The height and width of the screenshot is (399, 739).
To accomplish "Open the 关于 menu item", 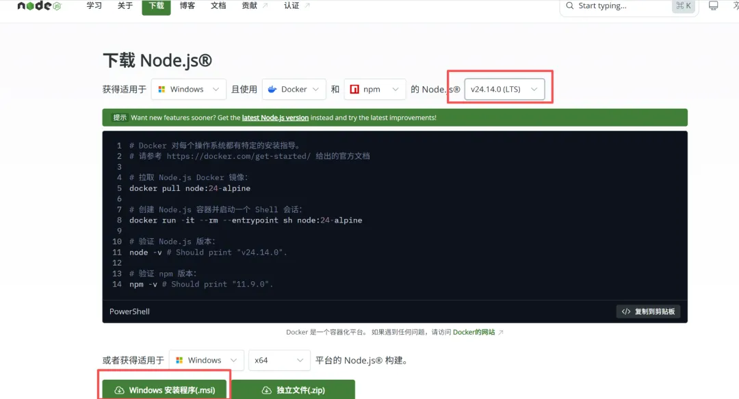I will tap(125, 5).
